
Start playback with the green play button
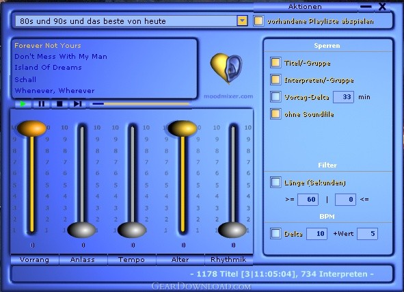pos(23,104)
